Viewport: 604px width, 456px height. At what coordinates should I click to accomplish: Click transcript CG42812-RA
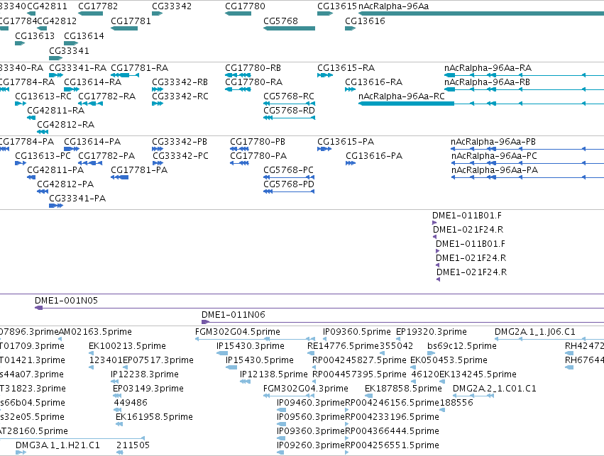coord(65,125)
